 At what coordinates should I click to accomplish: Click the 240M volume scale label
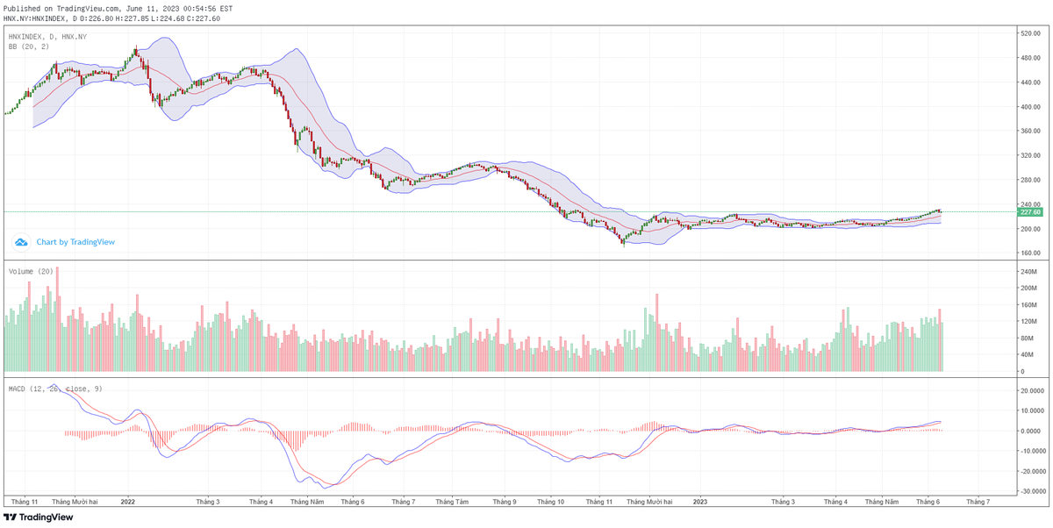click(1028, 272)
